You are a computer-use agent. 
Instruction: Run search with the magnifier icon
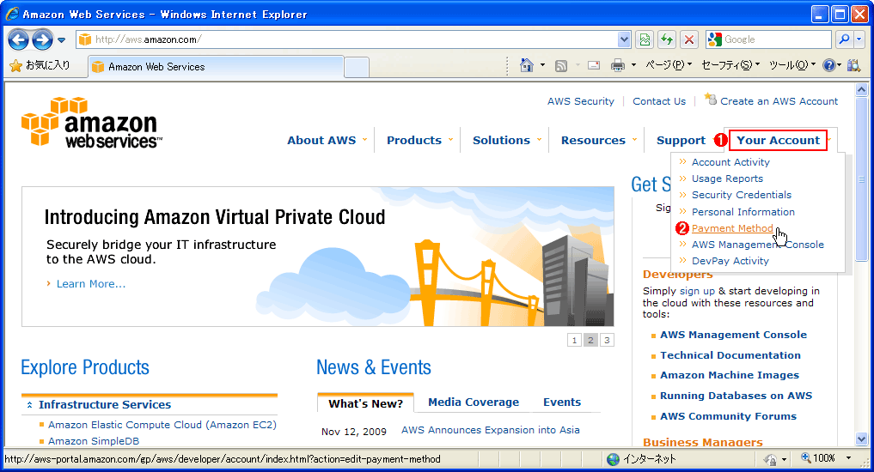(x=845, y=39)
